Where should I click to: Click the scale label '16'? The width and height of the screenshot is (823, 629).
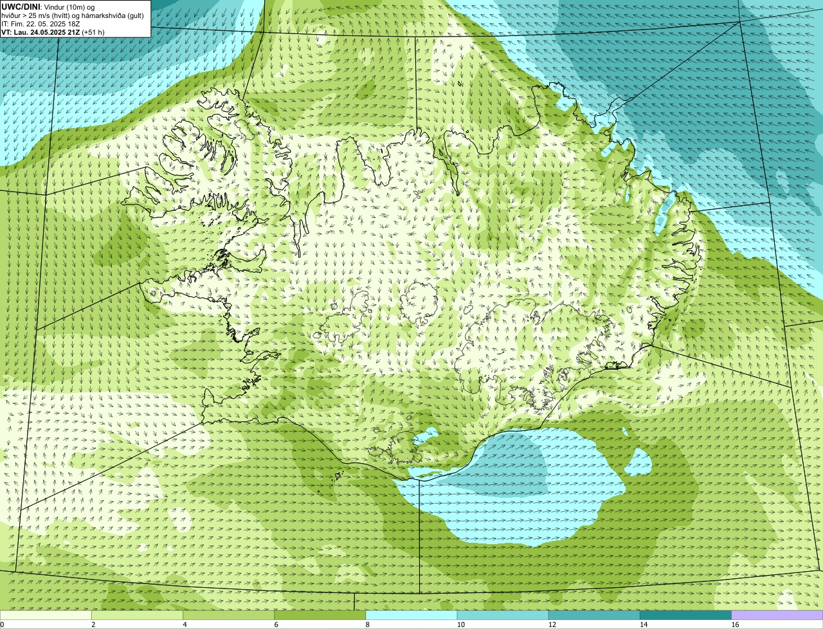pos(736,624)
